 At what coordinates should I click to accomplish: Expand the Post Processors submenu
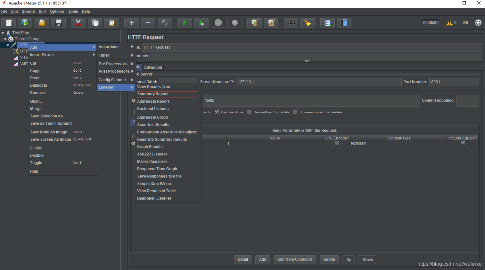point(116,71)
